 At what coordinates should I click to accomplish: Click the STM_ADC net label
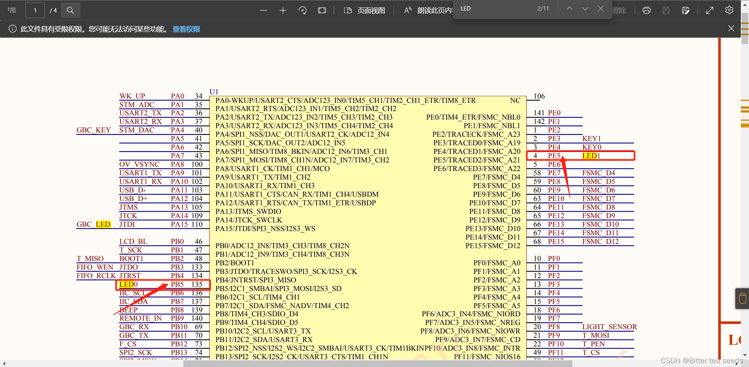(x=137, y=105)
